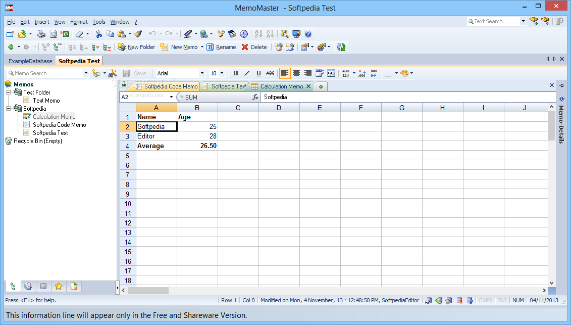Screen dimensions: 571x325
Task: Collapse the Test Folder tree node
Action: click(9, 92)
